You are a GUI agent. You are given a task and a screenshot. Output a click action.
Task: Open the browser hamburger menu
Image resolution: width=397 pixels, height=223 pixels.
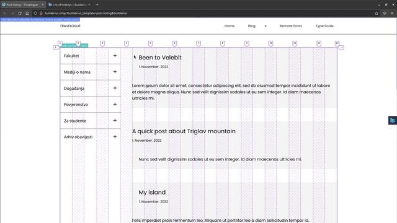click(392, 13)
